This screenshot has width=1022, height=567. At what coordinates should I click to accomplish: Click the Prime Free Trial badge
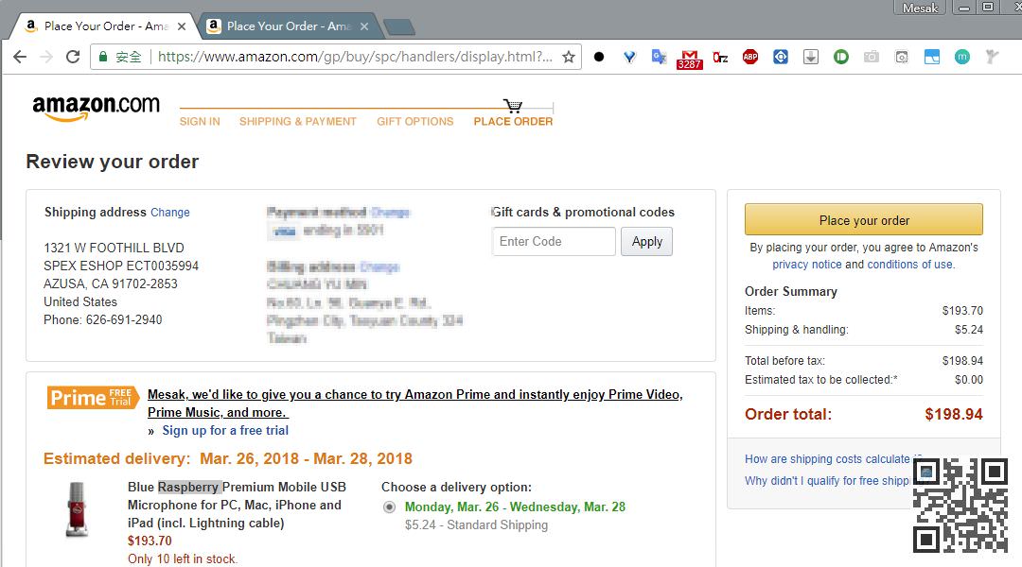click(x=93, y=397)
